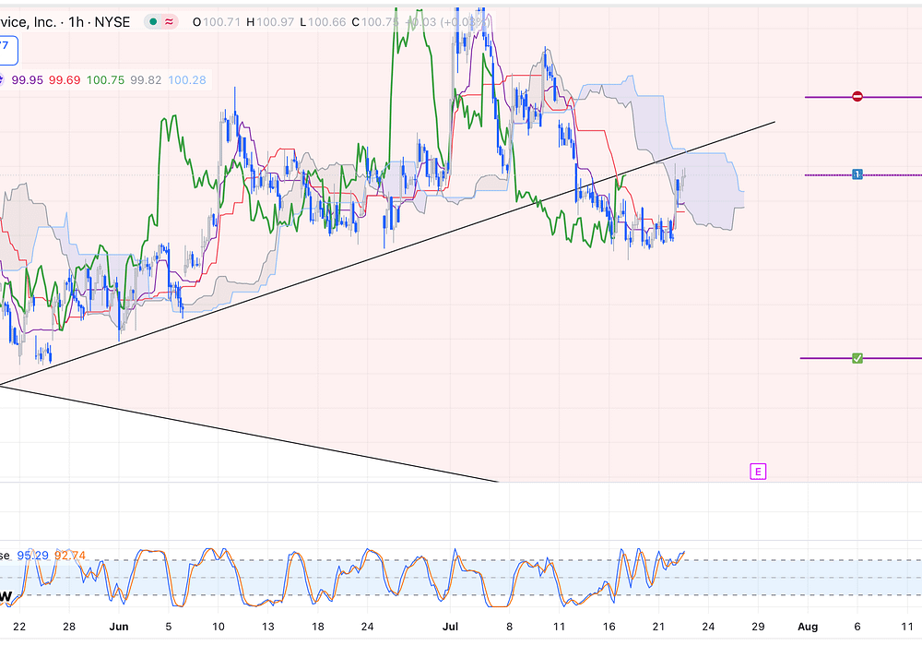Click the blue outlined 77 price box
The height and width of the screenshot is (646, 922).
pyautogui.click(x=6, y=46)
